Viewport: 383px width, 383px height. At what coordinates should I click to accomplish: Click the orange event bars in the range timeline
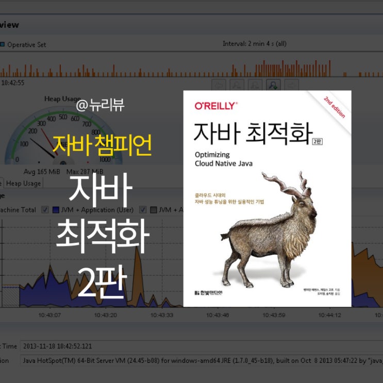[191, 69]
